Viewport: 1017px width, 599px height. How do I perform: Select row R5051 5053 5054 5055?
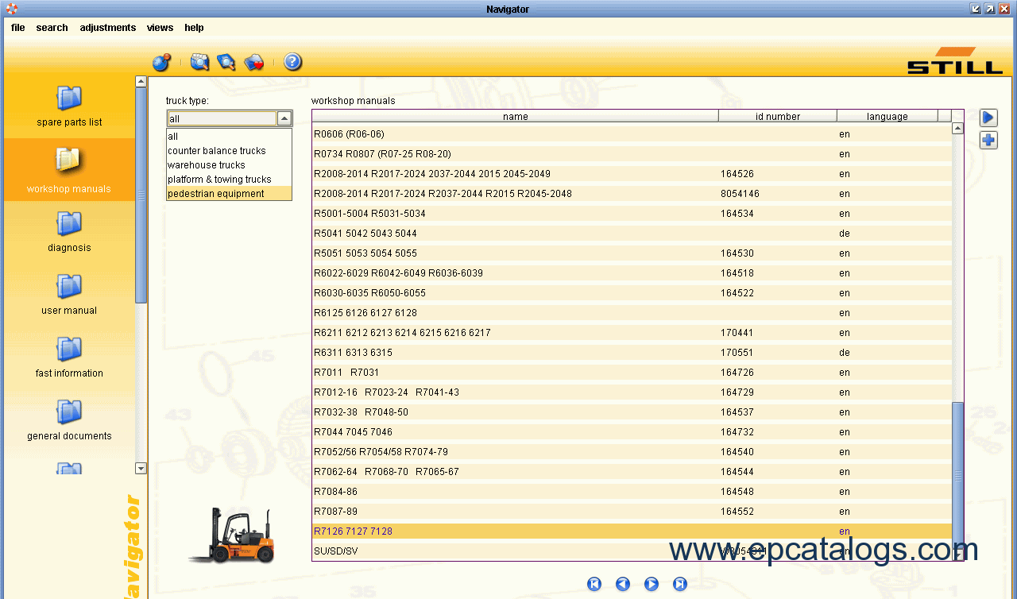632,253
